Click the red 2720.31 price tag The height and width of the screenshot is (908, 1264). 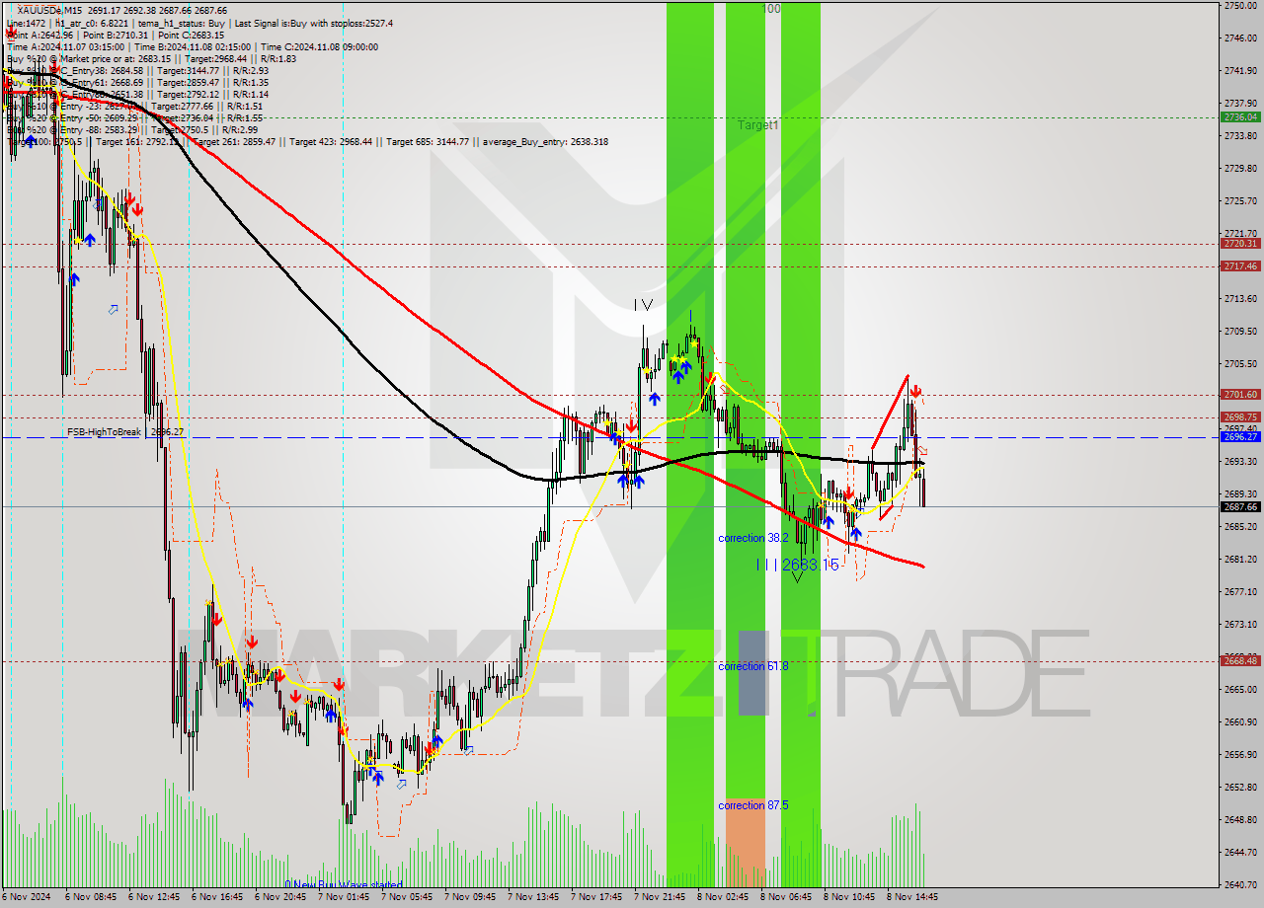pyautogui.click(x=1241, y=244)
